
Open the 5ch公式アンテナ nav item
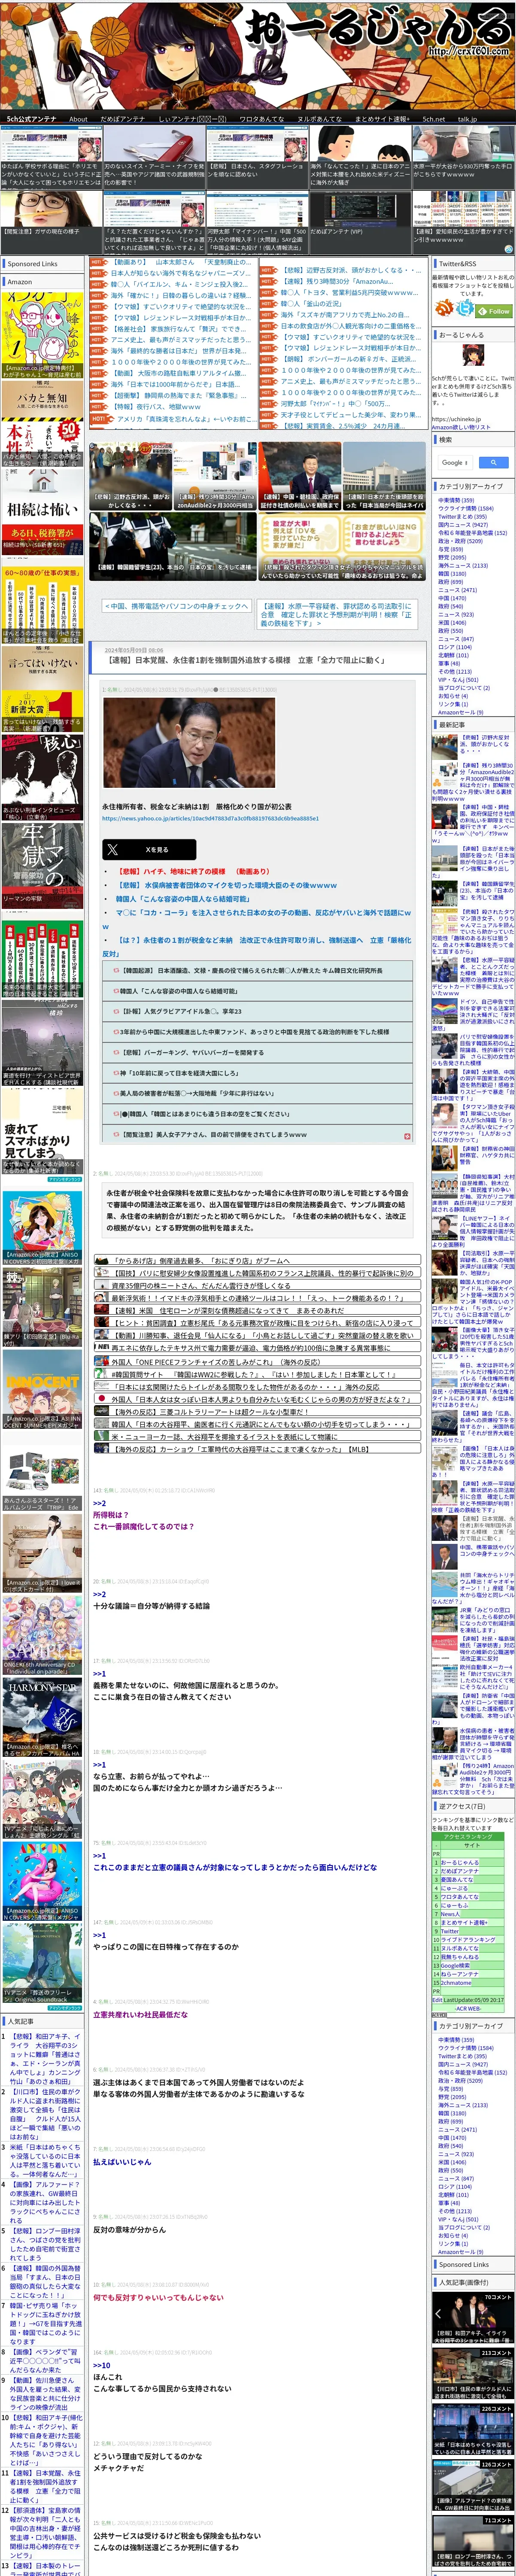(32, 119)
